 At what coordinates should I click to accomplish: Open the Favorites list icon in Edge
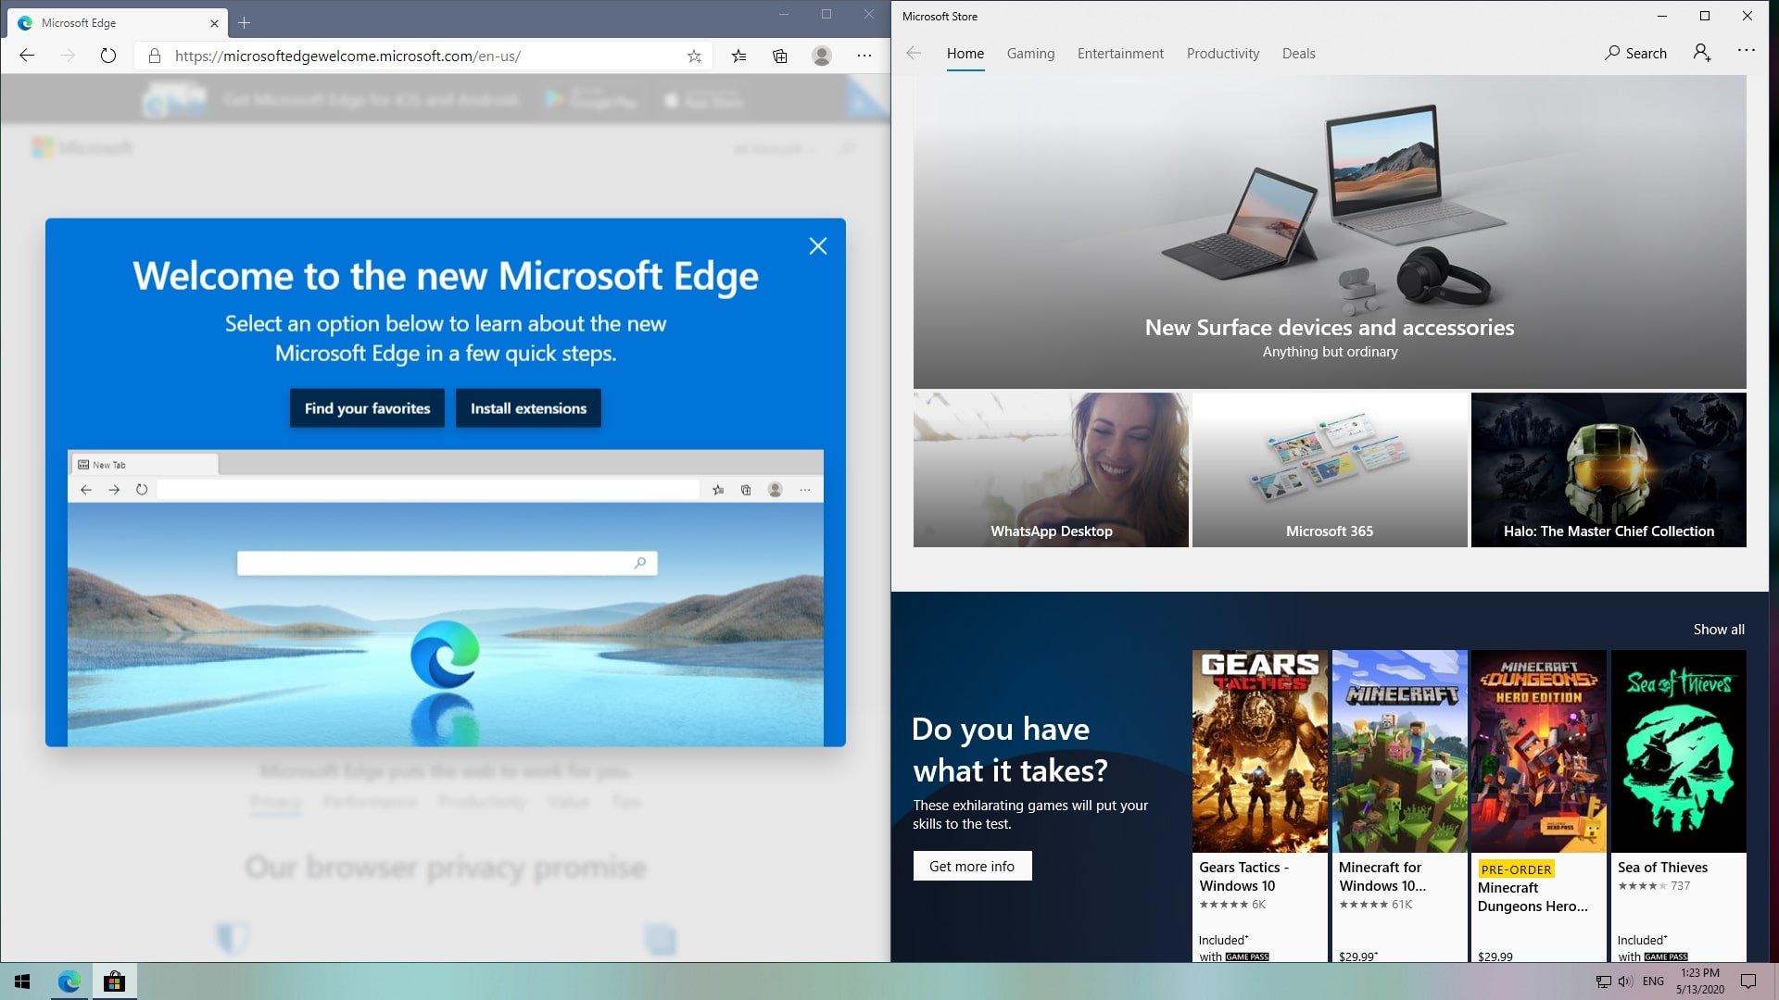click(738, 56)
